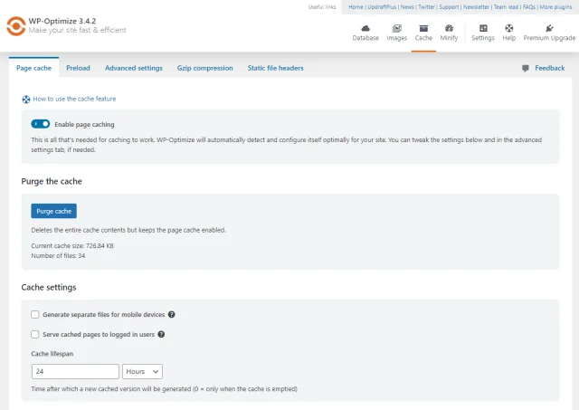Open the Advanced settings tab
The image size is (579, 410).
pyautogui.click(x=133, y=68)
